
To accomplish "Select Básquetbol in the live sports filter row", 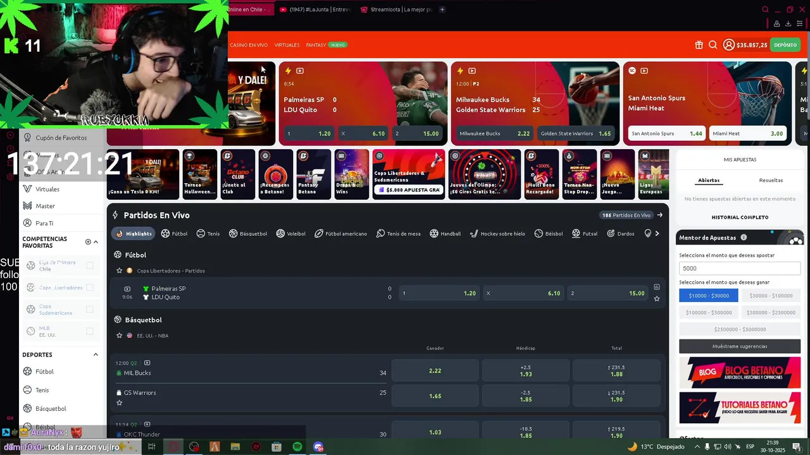I will coord(248,233).
